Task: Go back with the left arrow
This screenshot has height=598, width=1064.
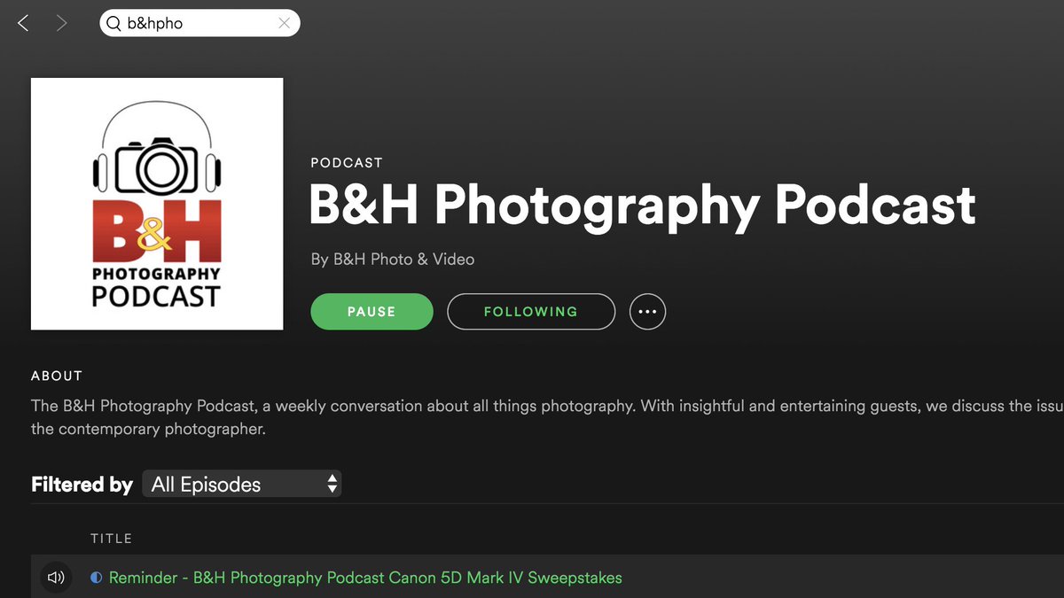Action: pyautogui.click(x=23, y=24)
